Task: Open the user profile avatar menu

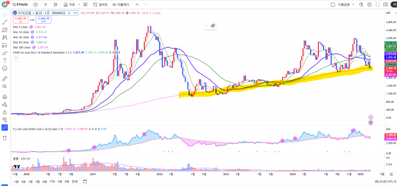Action: 5,4
